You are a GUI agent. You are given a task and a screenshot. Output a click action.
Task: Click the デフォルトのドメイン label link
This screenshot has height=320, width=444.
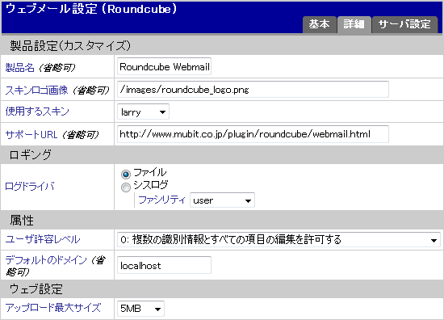click(46, 260)
